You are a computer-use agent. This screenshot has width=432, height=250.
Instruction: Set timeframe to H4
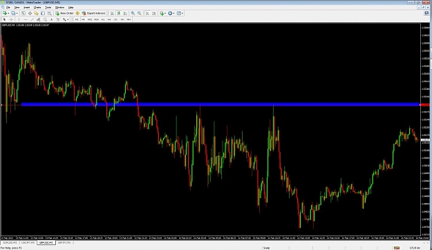pyautogui.click(x=109, y=19)
